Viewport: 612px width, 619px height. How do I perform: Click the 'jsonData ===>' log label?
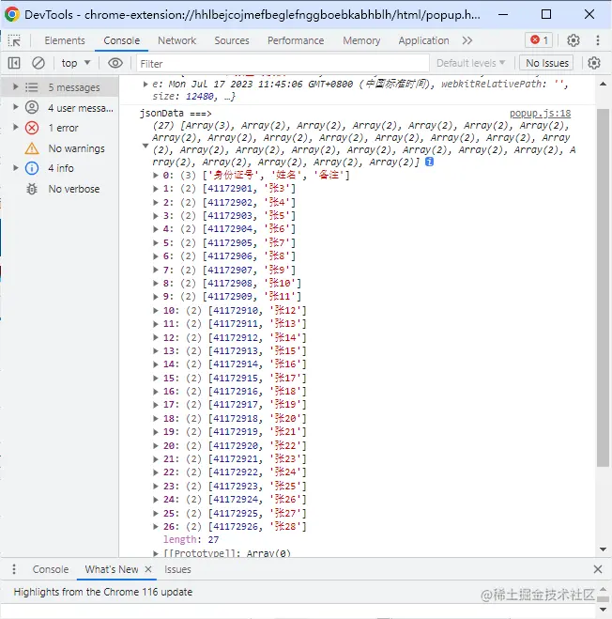point(176,114)
